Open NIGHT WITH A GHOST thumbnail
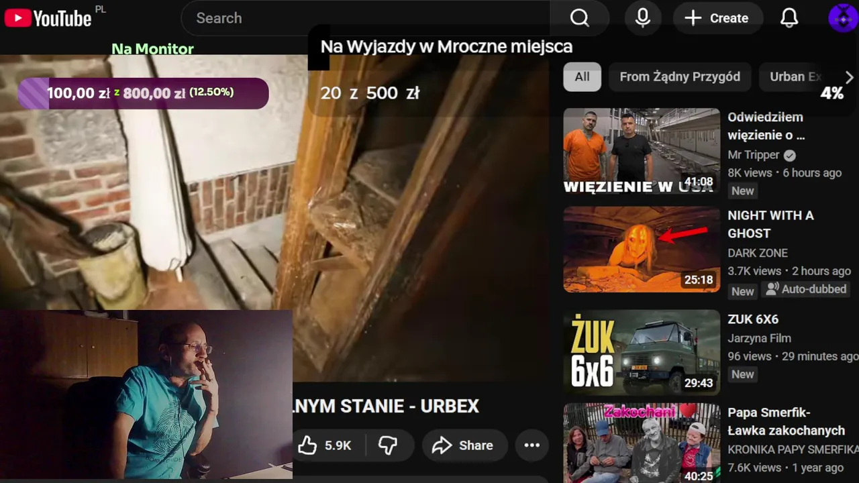Viewport: 859px width, 483px height. tap(642, 250)
